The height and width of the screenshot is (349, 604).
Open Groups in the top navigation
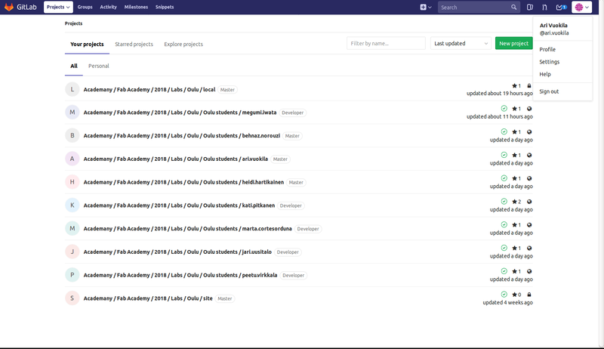tap(85, 7)
